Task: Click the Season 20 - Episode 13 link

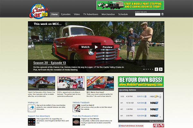Action: [50, 63]
